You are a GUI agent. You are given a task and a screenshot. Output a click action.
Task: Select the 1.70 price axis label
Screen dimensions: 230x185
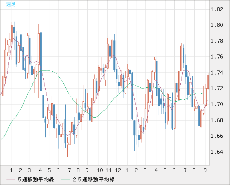(x=217, y=104)
